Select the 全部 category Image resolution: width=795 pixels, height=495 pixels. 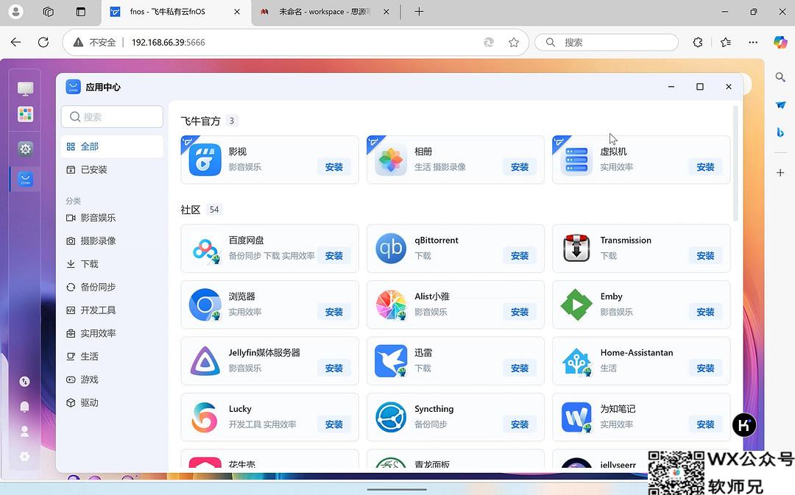point(112,146)
